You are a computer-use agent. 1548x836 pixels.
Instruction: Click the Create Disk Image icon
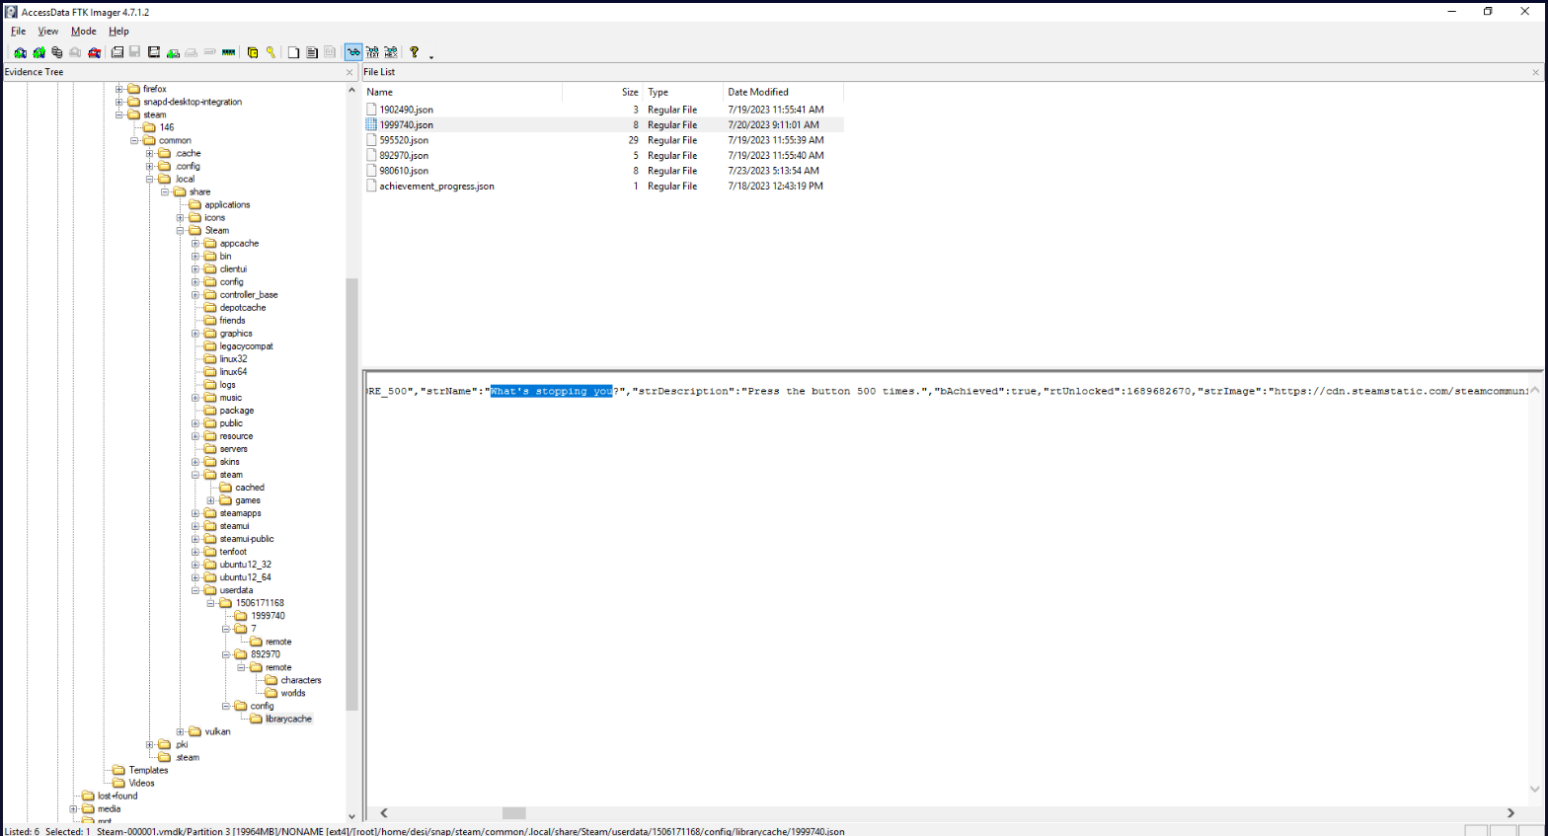[x=116, y=52]
